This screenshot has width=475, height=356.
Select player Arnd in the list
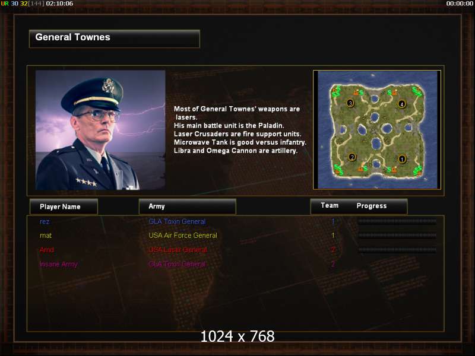tap(47, 250)
